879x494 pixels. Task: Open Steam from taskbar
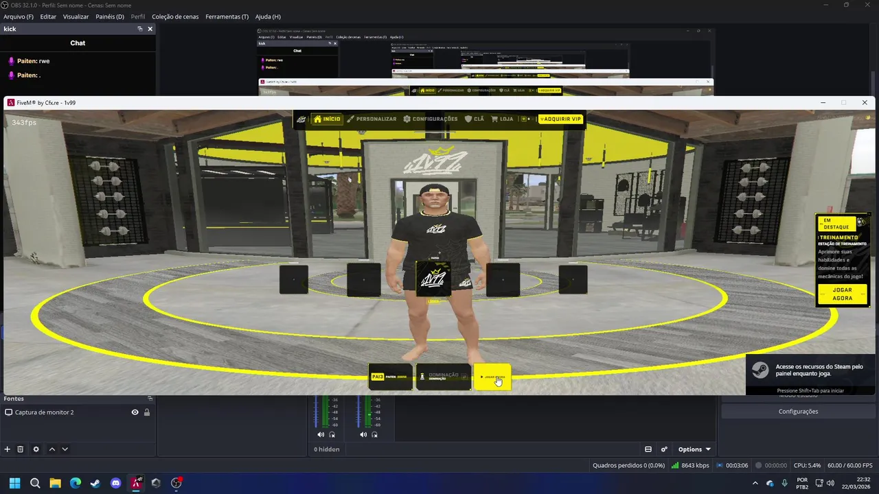[95, 483]
